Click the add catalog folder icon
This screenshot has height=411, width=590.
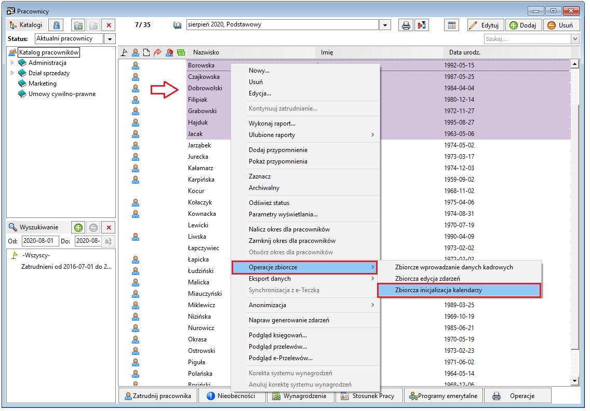pyautogui.click(x=78, y=25)
